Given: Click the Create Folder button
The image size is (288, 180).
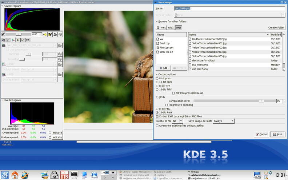Looking at the screenshot, I should click(x=276, y=28).
